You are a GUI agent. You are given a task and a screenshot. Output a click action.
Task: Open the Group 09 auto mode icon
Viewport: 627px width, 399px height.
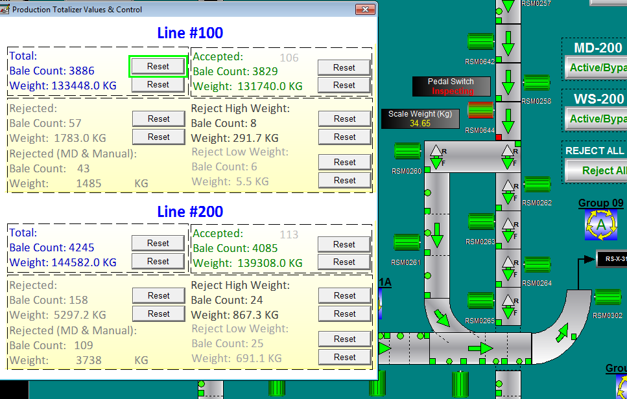tap(601, 225)
